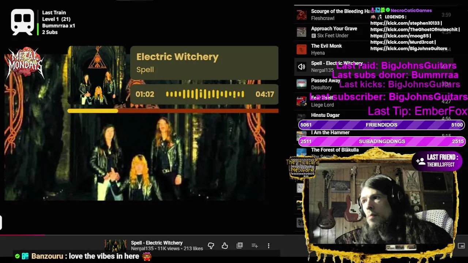Click the Bummrraa x1 text under Last Train

point(58,26)
